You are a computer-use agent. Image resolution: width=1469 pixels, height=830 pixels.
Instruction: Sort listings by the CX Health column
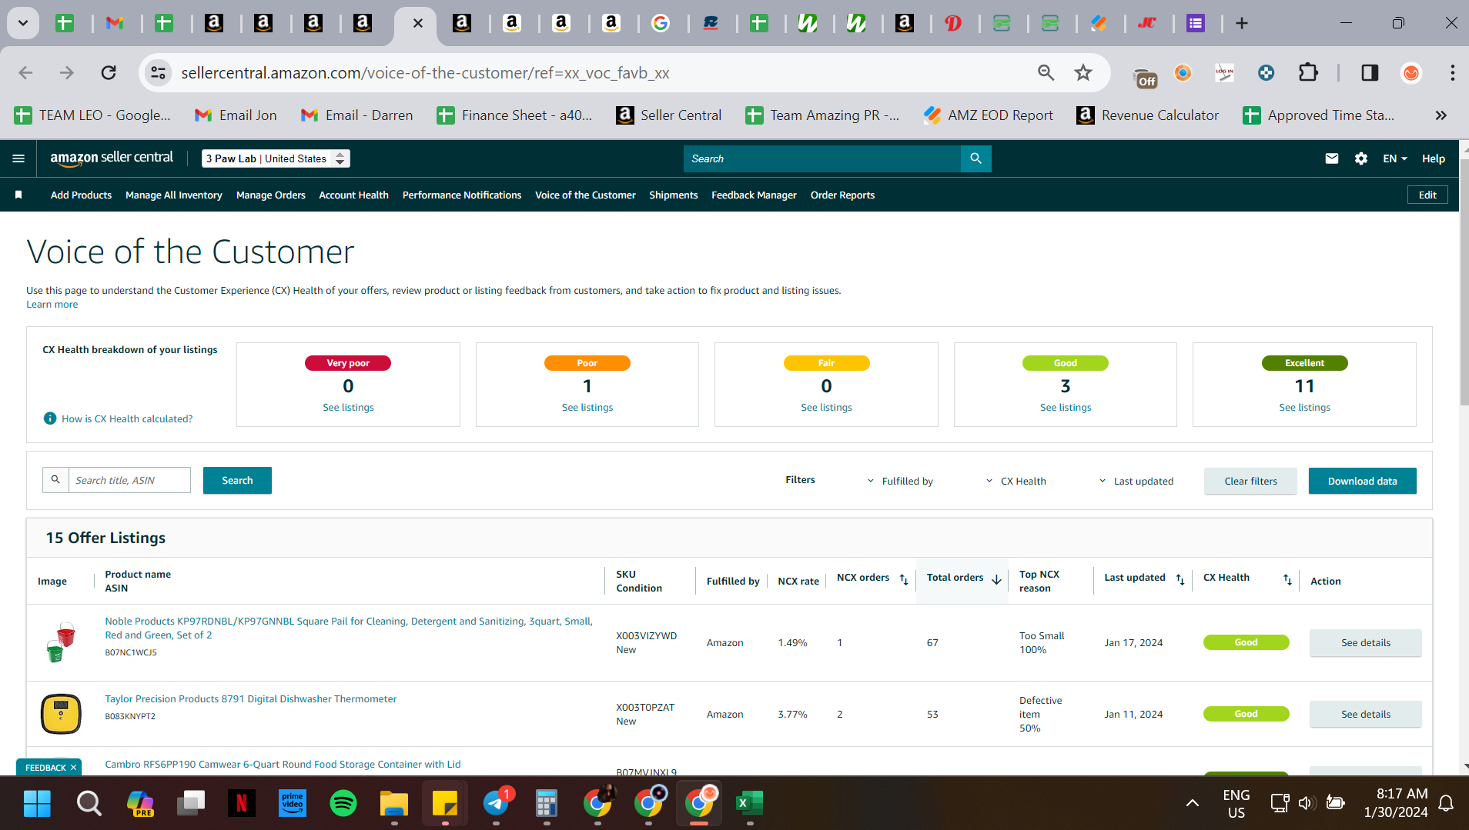pos(1287,579)
